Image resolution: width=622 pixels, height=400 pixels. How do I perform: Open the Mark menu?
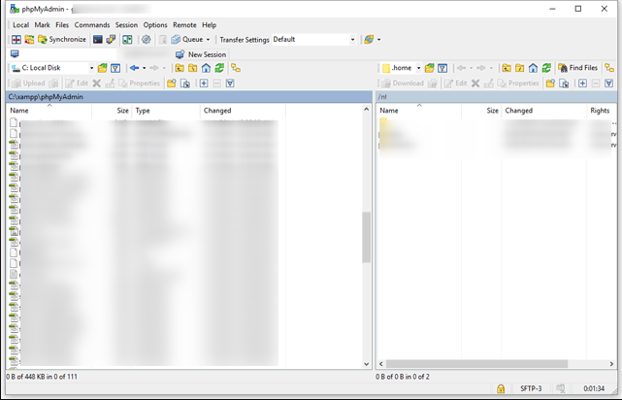42,25
